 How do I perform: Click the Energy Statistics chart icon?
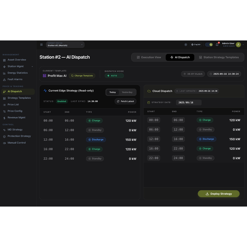tap(5, 73)
